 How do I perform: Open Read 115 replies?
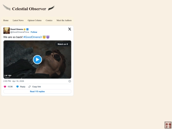click(x=37, y=91)
